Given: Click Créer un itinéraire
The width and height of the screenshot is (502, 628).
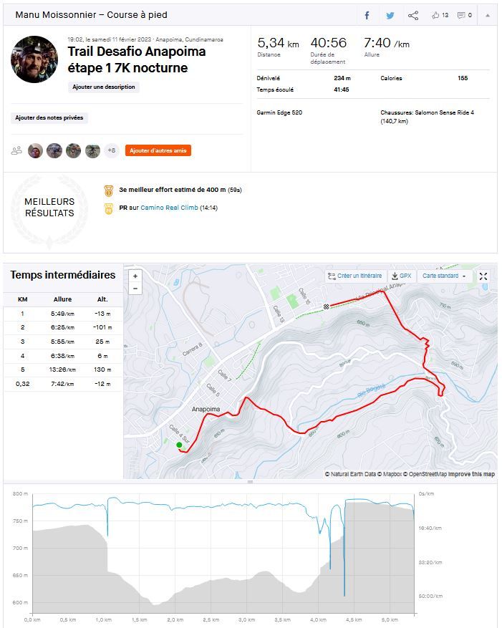Looking at the screenshot, I should pyautogui.click(x=355, y=276).
